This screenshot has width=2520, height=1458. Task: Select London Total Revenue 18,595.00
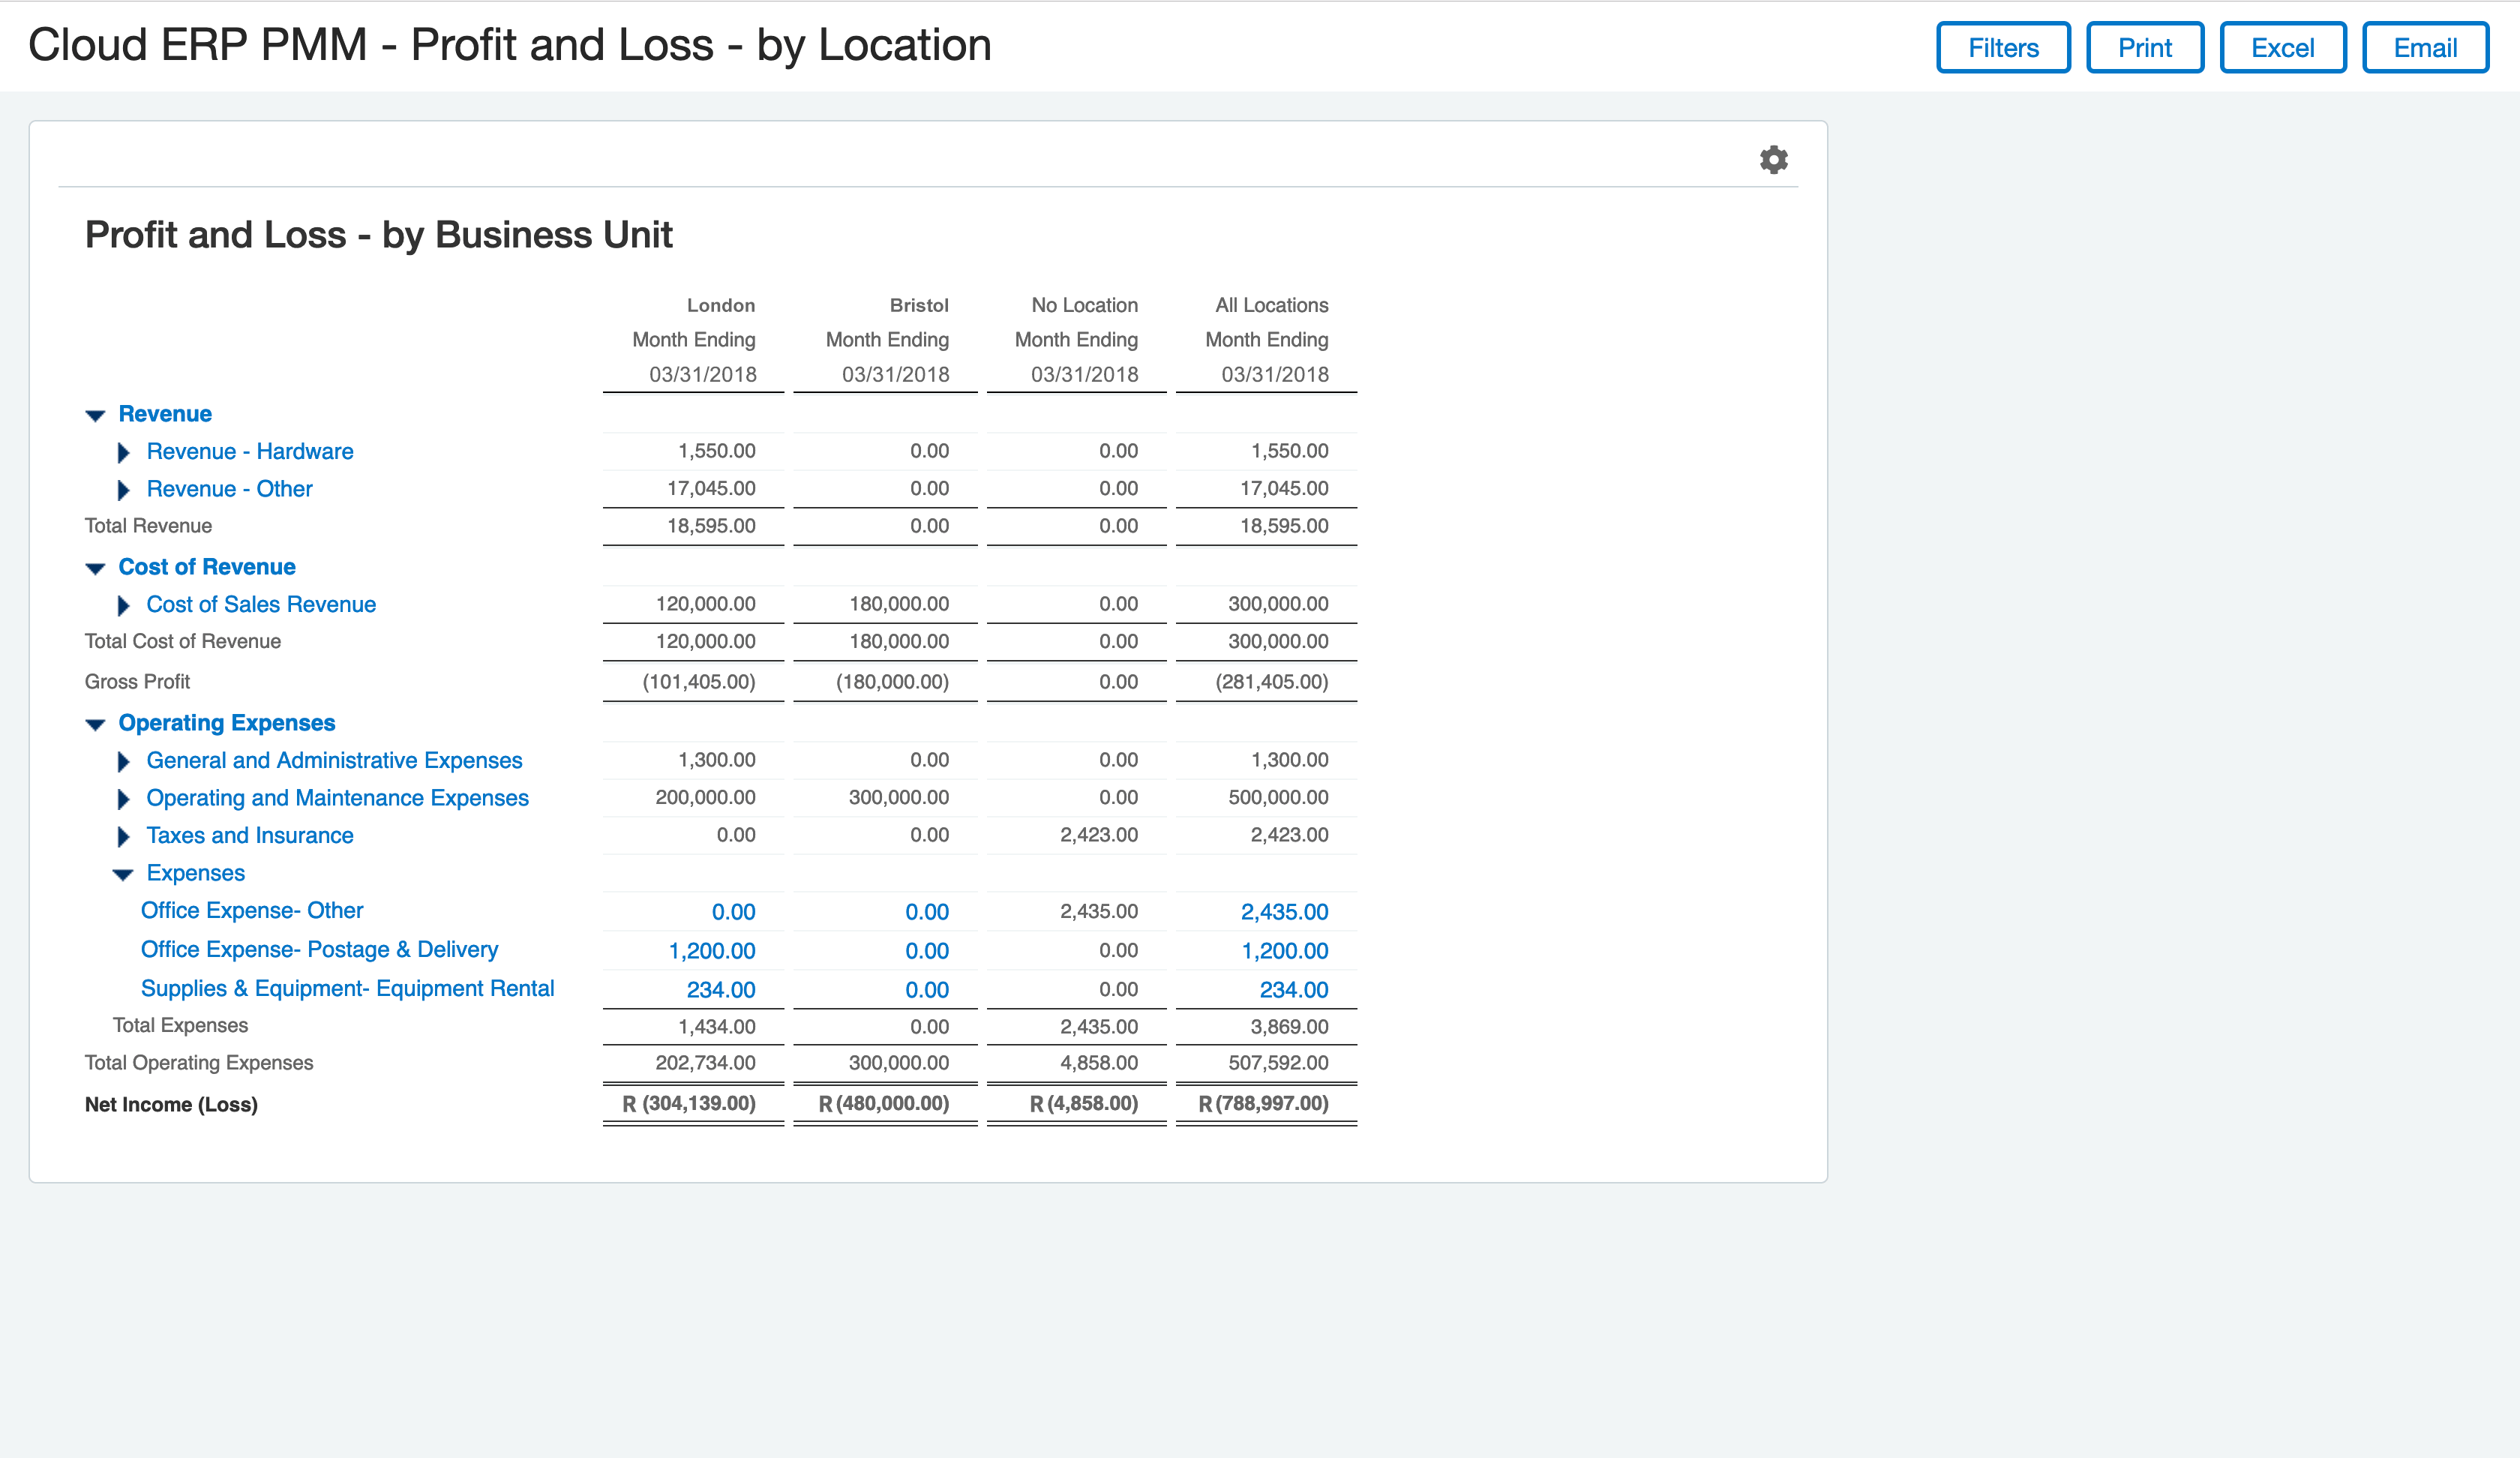pyautogui.click(x=711, y=526)
